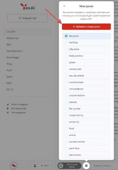This screenshot has width=118, height=170.
Task: Select the Без роли radio option
Action: click(x=86, y=36)
